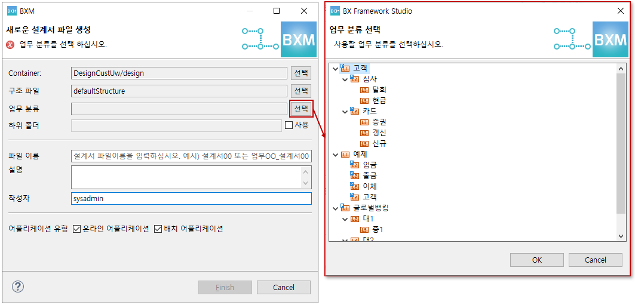Click the red error icon beside 업무 분류 message
The height and width of the screenshot is (305, 635).
(x=11, y=45)
